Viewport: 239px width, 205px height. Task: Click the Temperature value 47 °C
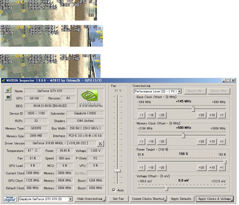[33, 151]
